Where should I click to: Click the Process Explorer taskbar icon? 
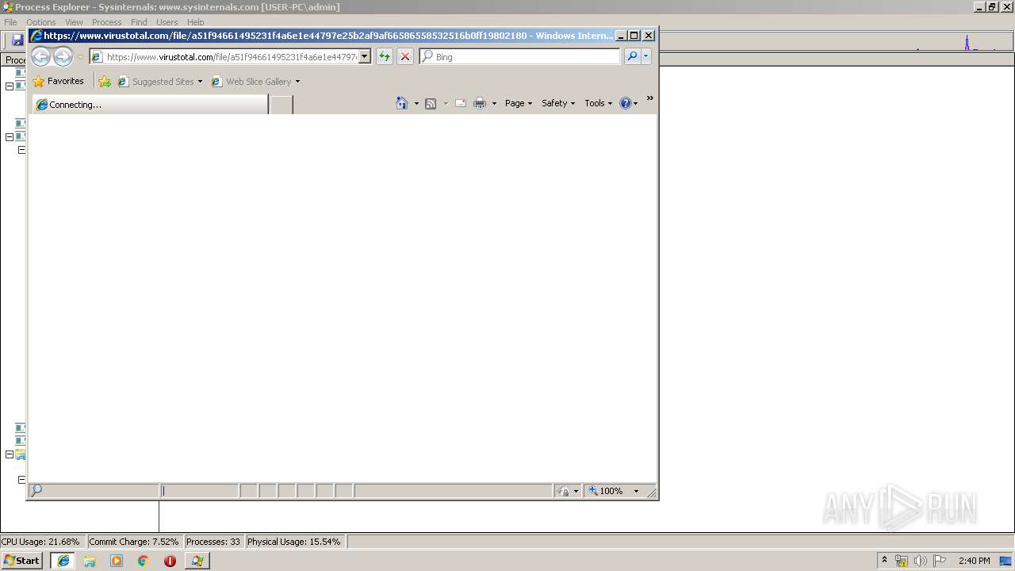point(197,561)
